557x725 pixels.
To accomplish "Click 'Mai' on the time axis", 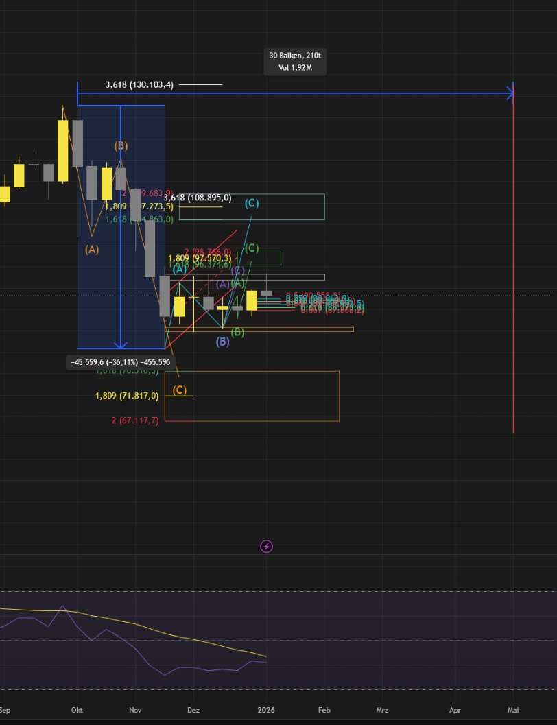I will click(x=513, y=710).
